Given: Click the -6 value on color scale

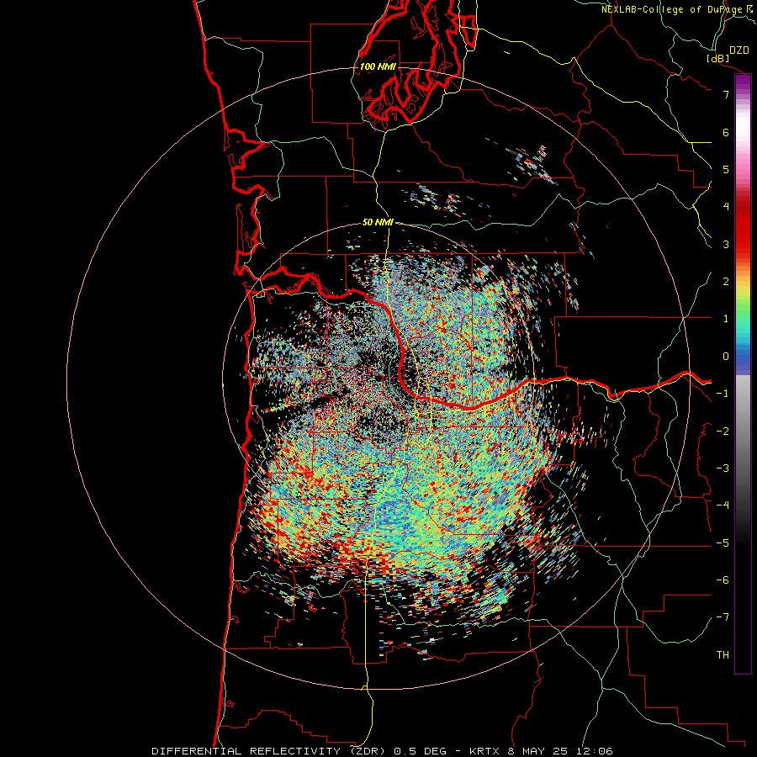Looking at the screenshot, I should (x=723, y=580).
